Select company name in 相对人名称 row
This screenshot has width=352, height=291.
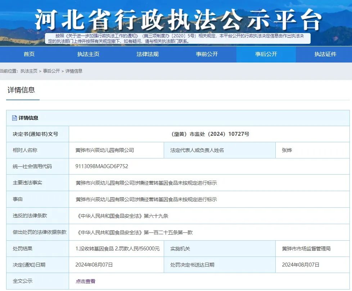pyautogui.click(x=105, y=150)
